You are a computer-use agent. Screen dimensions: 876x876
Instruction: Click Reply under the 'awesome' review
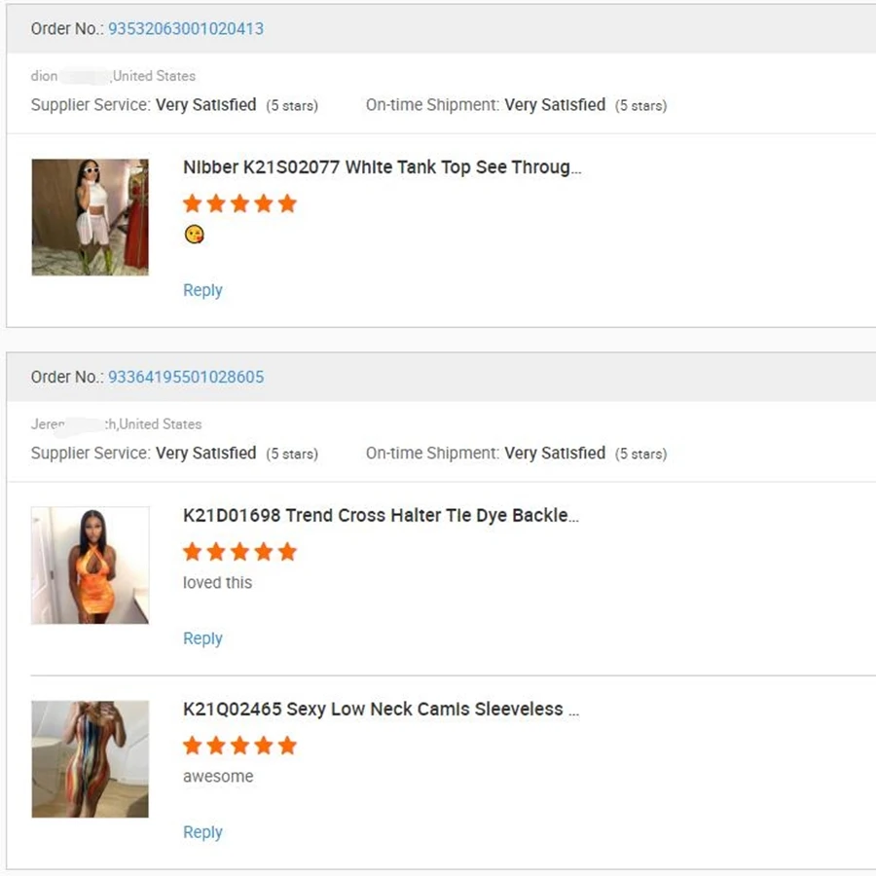[202, 832]
